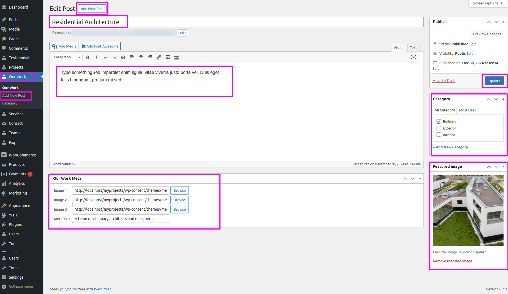Align text center in editor

click(141, 57)
